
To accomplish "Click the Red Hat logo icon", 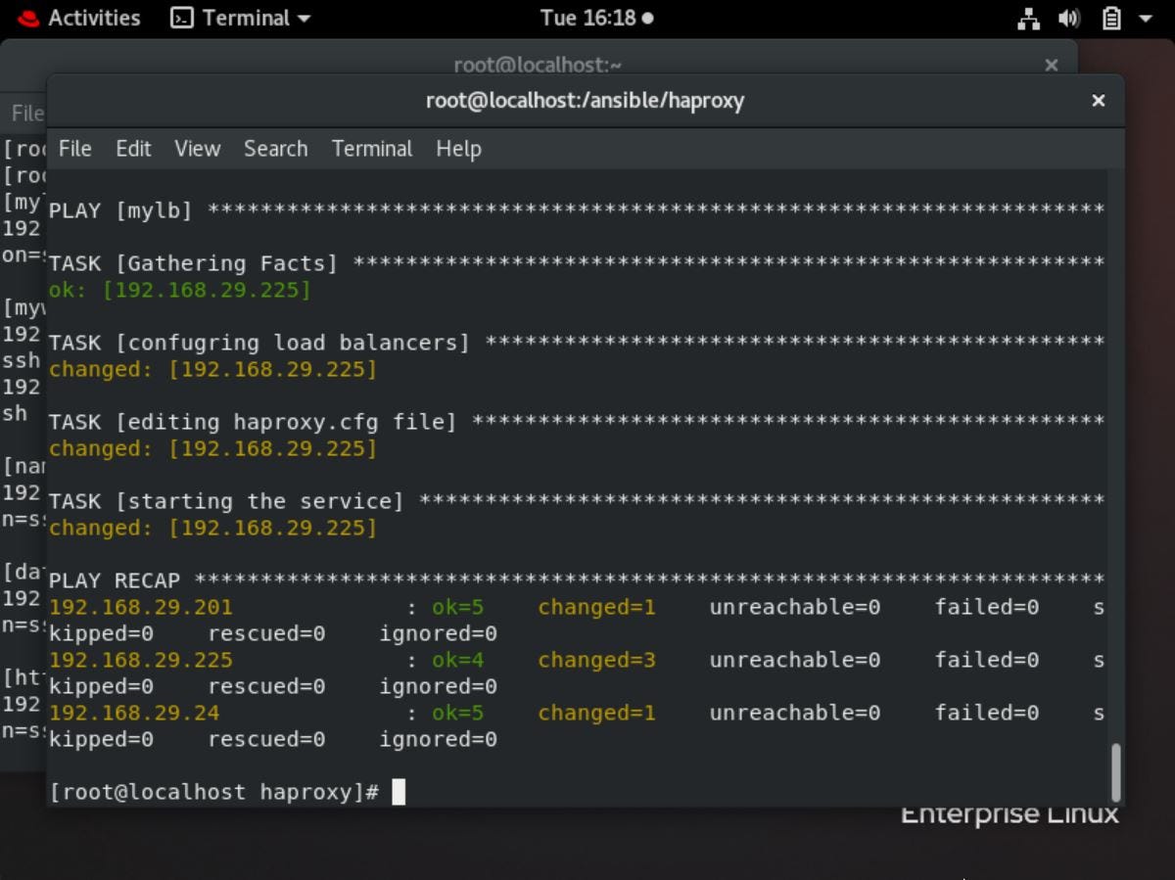I will [28, 18].
